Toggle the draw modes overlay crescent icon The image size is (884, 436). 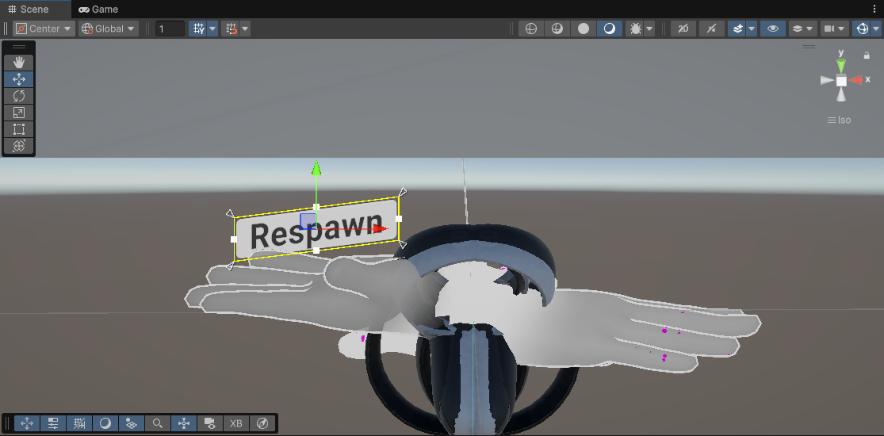[x=105, y=423]
